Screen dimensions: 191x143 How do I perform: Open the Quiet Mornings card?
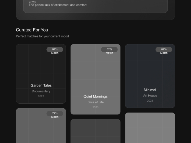(95, 79)
